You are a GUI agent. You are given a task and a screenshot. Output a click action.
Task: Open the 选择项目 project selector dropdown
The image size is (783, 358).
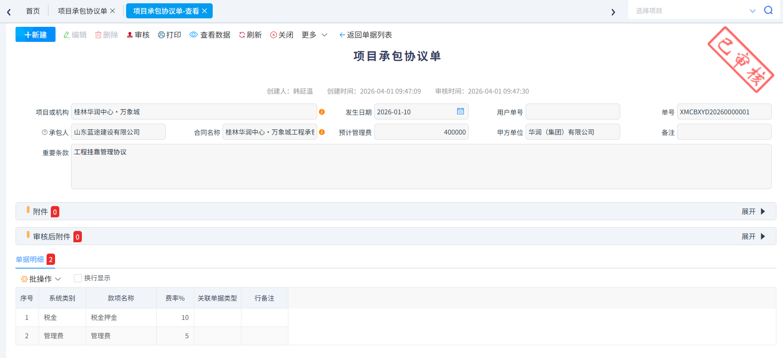(694, 10)
